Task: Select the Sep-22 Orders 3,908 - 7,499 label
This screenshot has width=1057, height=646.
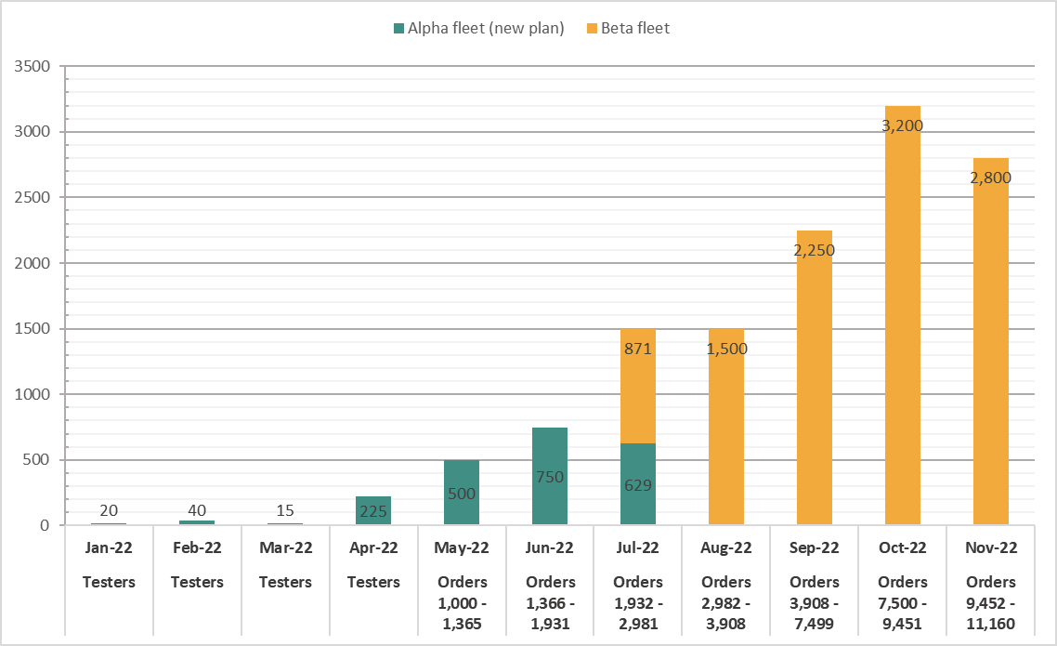Action: click(815, 586)
